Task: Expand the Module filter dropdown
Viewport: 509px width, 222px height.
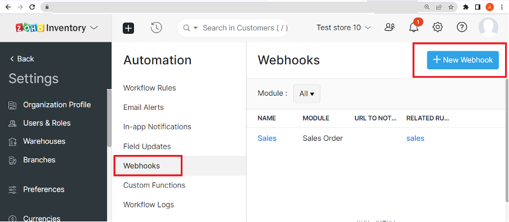Action: point(307,94)
